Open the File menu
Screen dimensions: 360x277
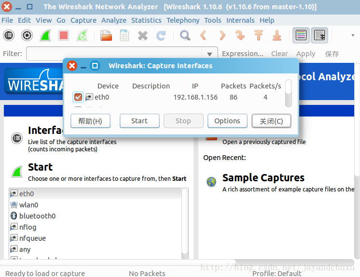(x=7, y=20)
